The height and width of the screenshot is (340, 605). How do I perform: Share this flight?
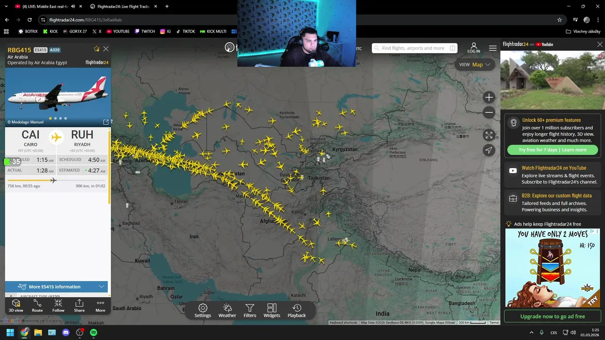coord(79,306)
